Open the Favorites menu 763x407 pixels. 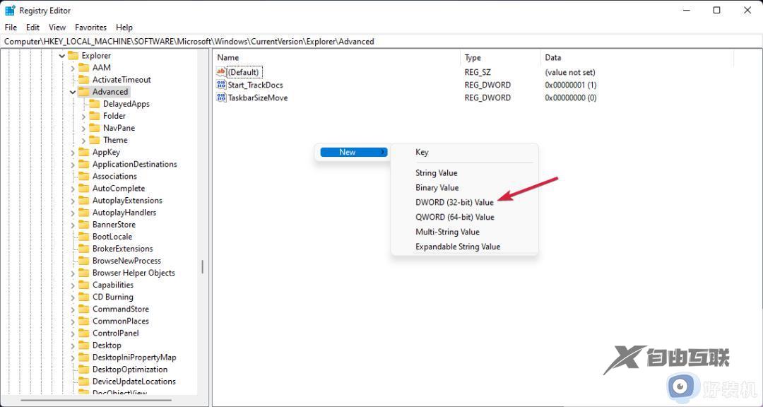pos(90,28)
